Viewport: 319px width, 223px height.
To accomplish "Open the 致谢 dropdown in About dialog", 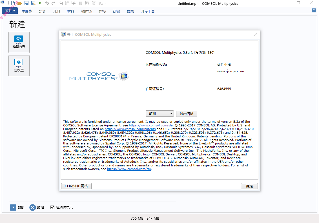I will 160,113.
